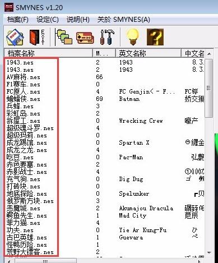Click mapper value 66 in the list
The height and width of the screenshot is (263, 218).
pos(99,77)
